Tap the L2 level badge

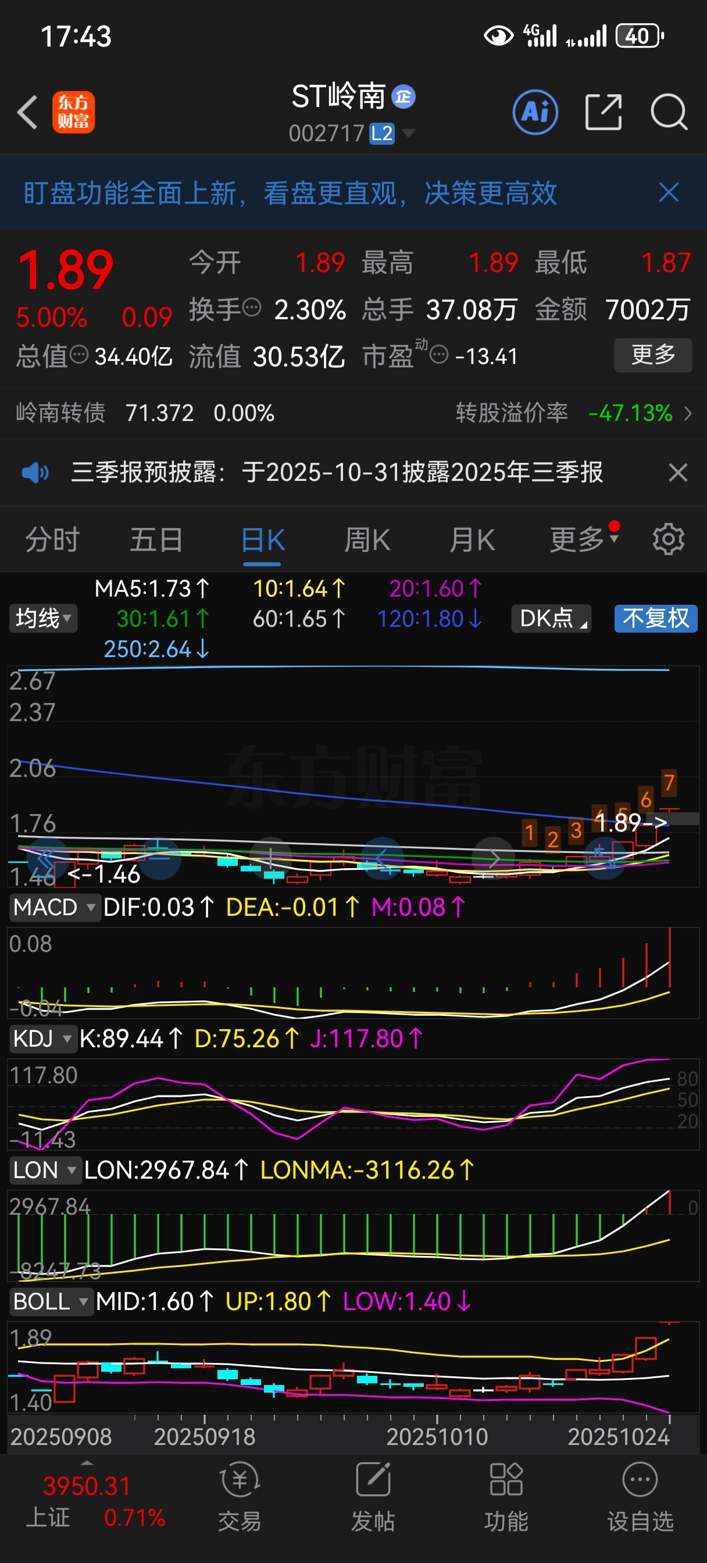(x=382, y=134)
